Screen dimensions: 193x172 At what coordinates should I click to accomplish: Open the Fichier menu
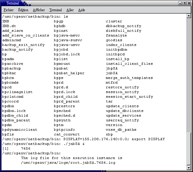tap(9, 10)
